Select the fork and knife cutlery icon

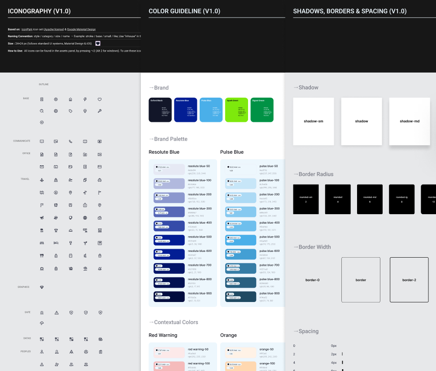click(42, 255)
